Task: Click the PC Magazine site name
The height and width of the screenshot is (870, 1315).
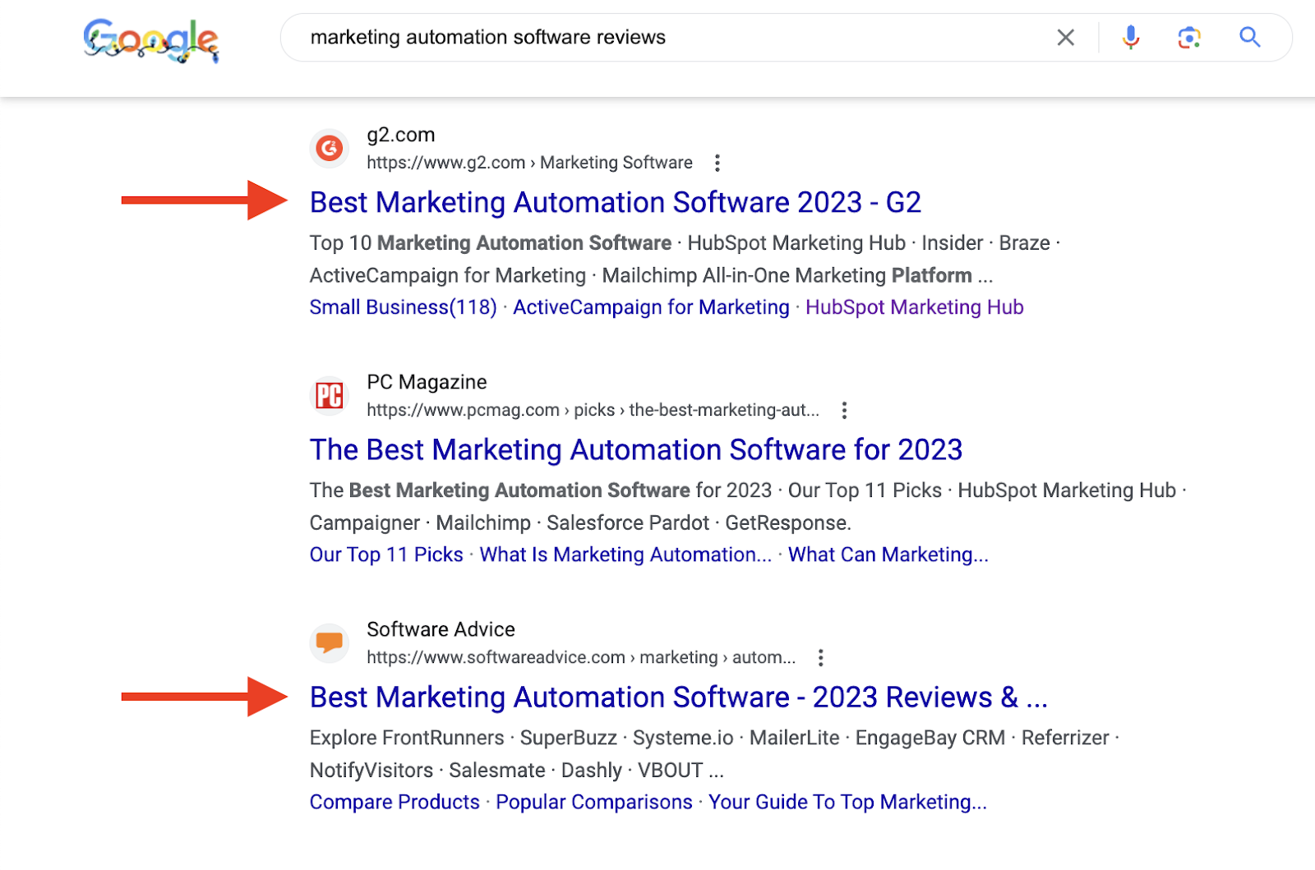Action: pyautogui.click(x=427, y=382)
